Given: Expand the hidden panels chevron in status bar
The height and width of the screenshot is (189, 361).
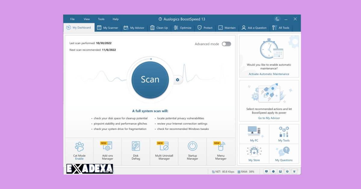Looking at the screenshot, I should tap(294, 171).
